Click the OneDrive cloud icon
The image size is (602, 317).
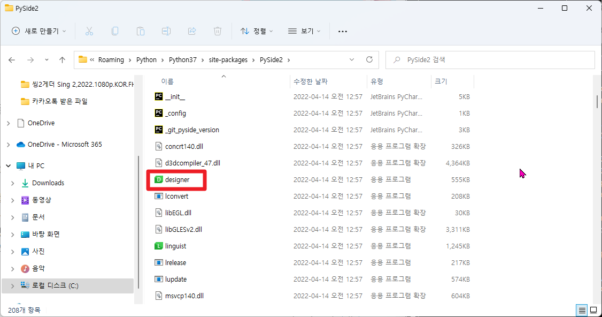pos(21,145)
